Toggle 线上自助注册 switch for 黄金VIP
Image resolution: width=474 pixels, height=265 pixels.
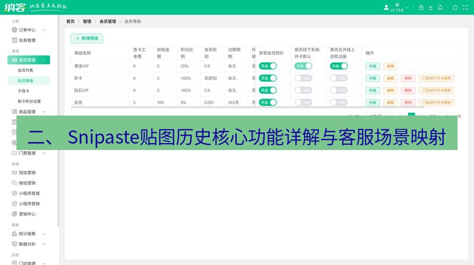[x=339, y=66]
